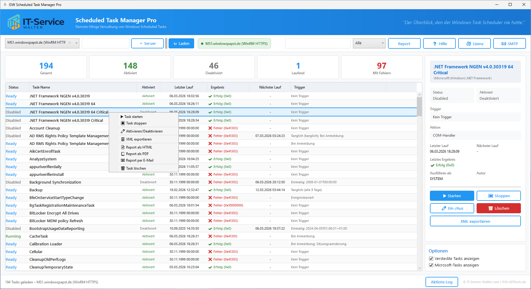Image resolution: width=531 pixels, height=289 pixels.
Task: Click the Report als HTML document icon
Action: [123, 147]
